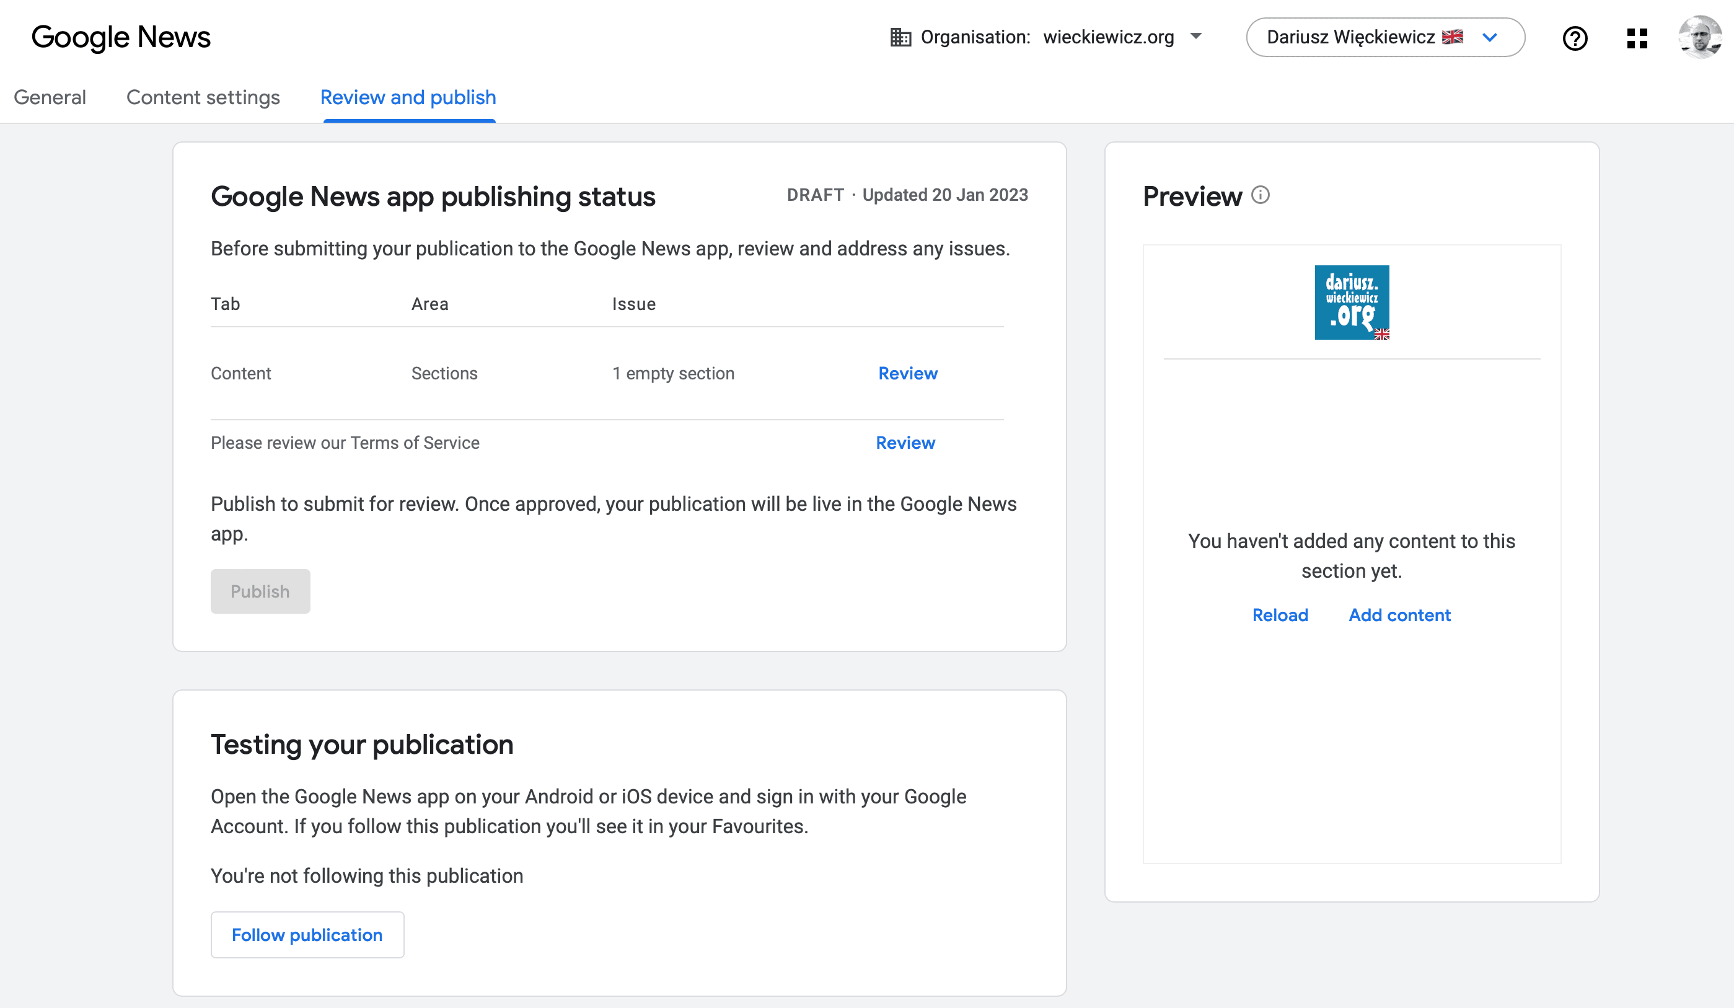Click the '1 empty section' issue text
This screenshot has height=1008, width=1734.
tap(673, 373)
